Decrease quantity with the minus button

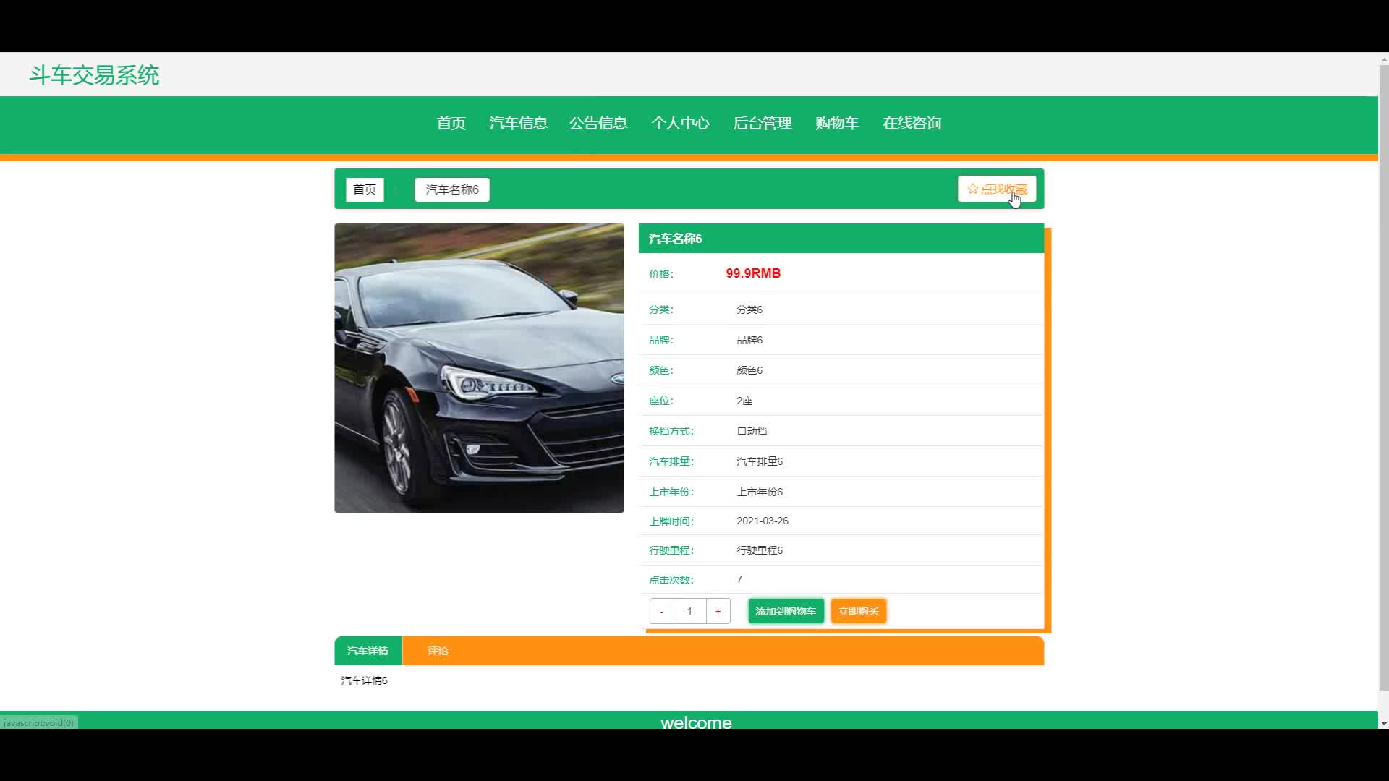point(661,611)
